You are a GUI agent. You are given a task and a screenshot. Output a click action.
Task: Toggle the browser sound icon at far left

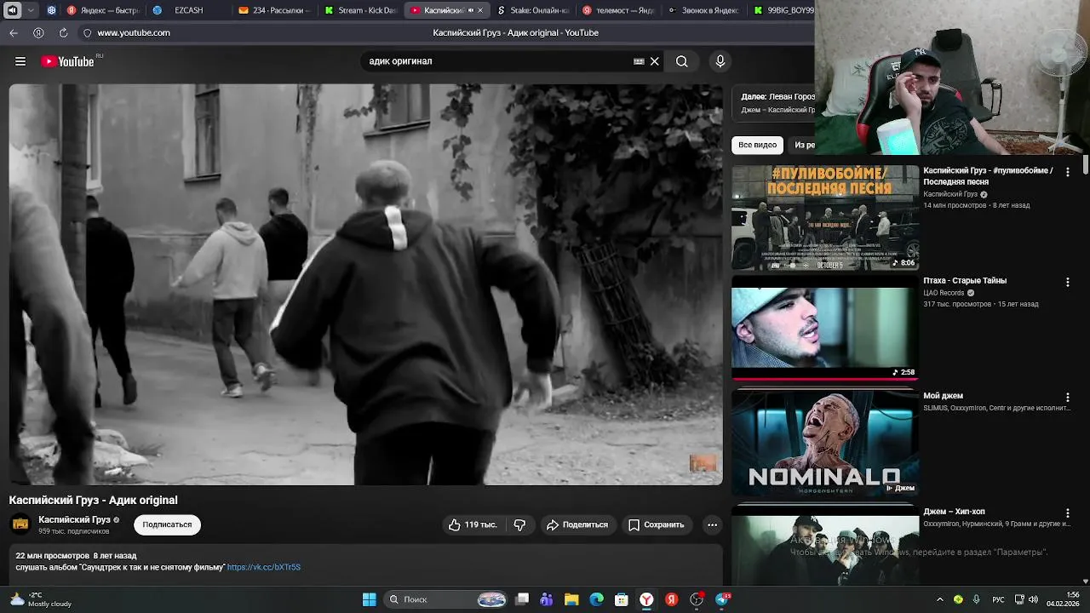coord(13,10)
